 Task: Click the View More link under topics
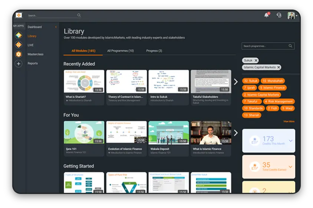click(289, 121)
